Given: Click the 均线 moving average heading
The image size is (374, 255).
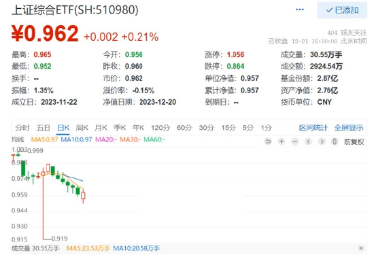Looking at the screenshot, I should pyautogui.click(x=18, y=139).
